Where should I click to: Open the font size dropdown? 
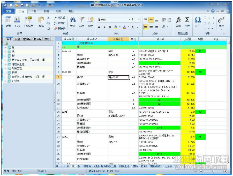coord(139,20)
